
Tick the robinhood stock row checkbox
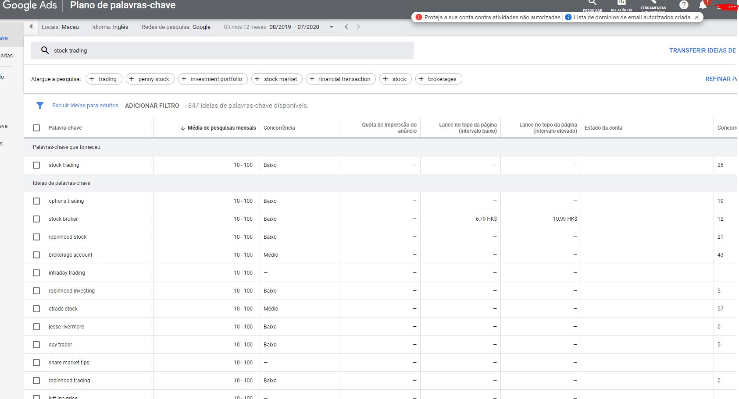pos(36,237)
